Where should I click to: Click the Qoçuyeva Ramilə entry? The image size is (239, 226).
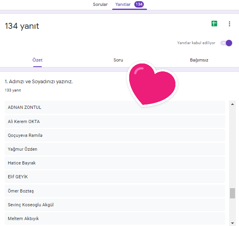point(115,135)
